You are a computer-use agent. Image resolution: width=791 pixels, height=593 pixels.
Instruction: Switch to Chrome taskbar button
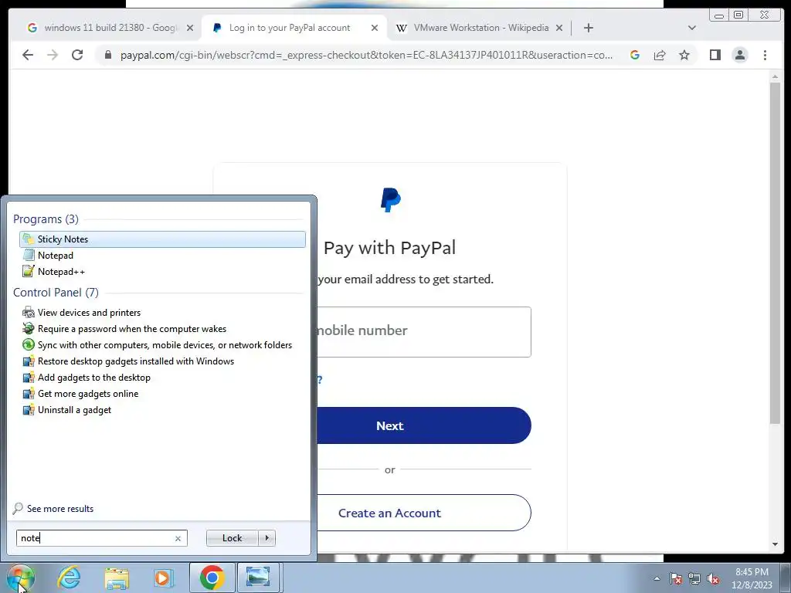pyautogui.click(x=212, y=578)
